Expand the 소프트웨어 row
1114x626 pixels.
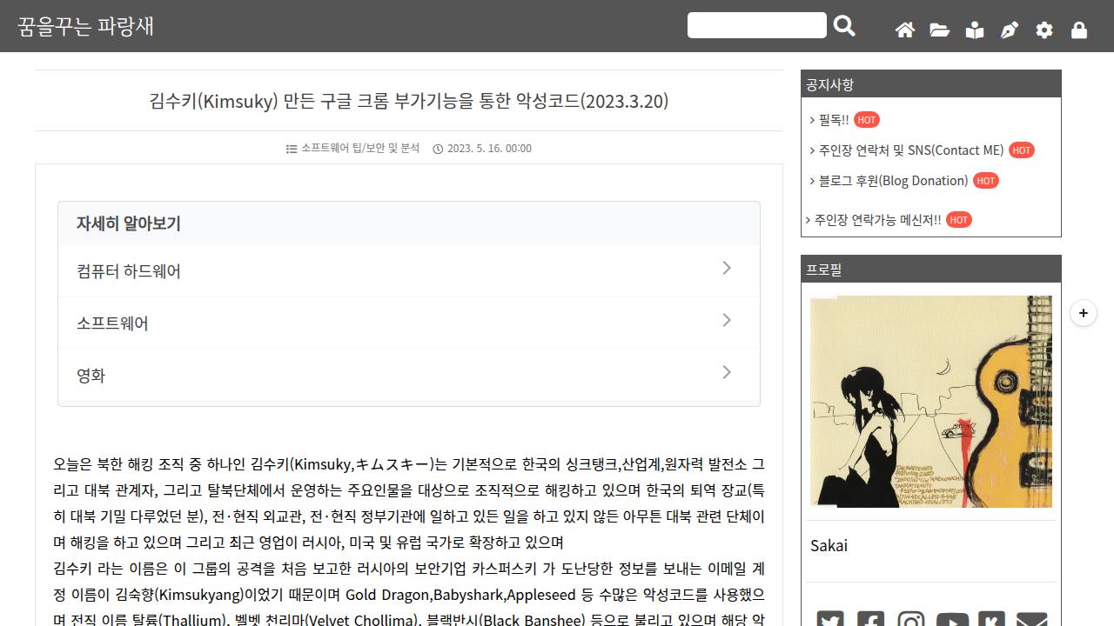pos(409,323)
